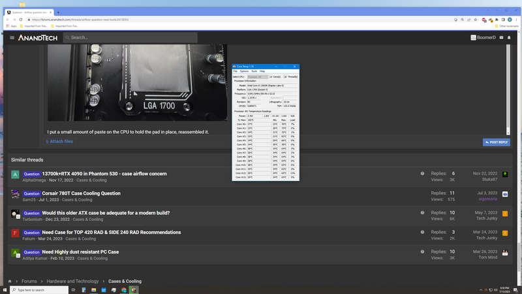Bookmark this page with the star icon
Image resolution: width=522 pixels, height=294 pixels.
476,20
